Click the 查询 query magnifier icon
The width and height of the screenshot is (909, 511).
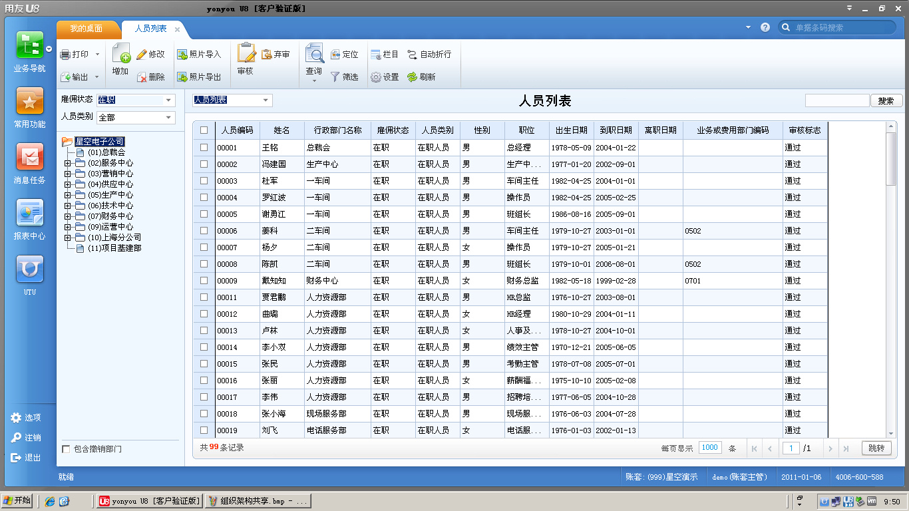[x=314, y=53]
